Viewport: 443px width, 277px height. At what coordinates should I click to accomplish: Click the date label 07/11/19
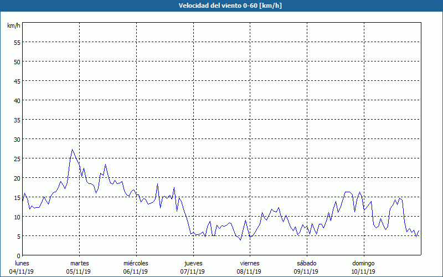coord(193,271)
